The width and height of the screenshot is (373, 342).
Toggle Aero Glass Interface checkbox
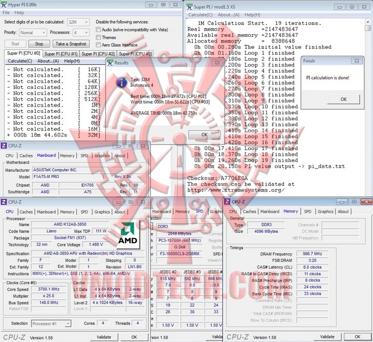(x=98, y=45)
